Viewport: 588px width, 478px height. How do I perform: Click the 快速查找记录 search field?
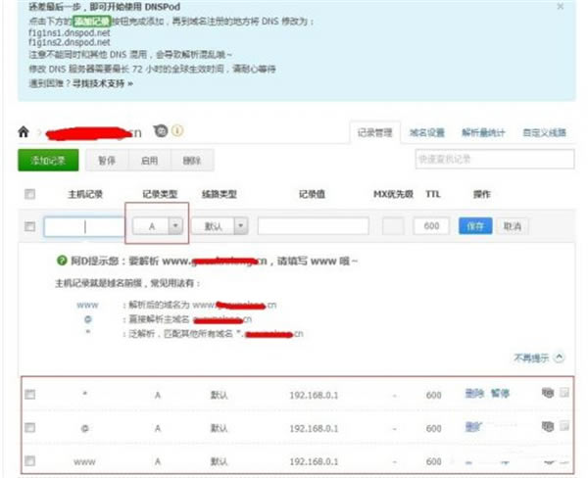coord(495,159)
